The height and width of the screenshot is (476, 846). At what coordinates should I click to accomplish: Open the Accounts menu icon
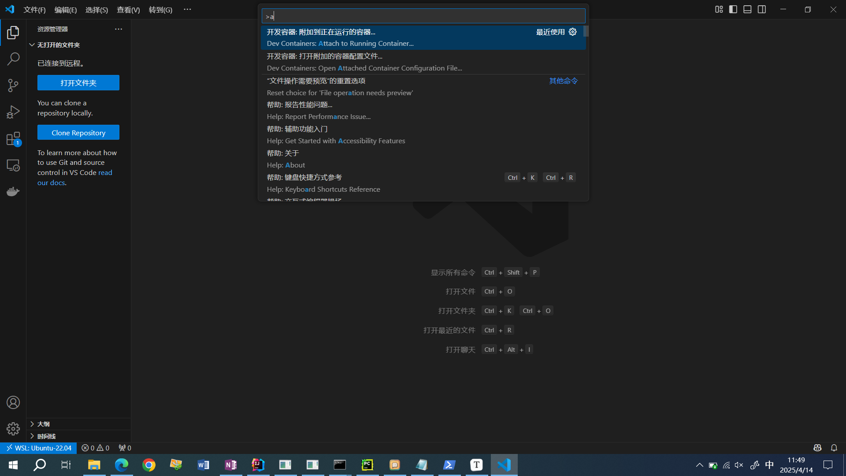[13, 402]
